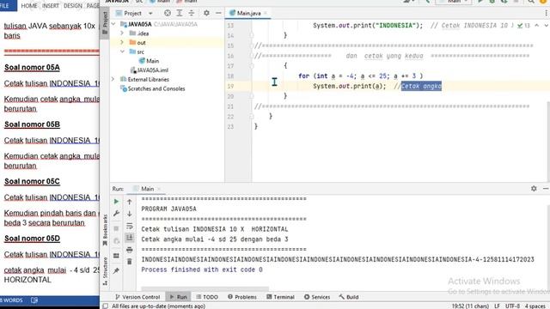This screenshot has width=550, height=309.
Task: Collapse JAVA05A project root node
Action: click(113, 24)
